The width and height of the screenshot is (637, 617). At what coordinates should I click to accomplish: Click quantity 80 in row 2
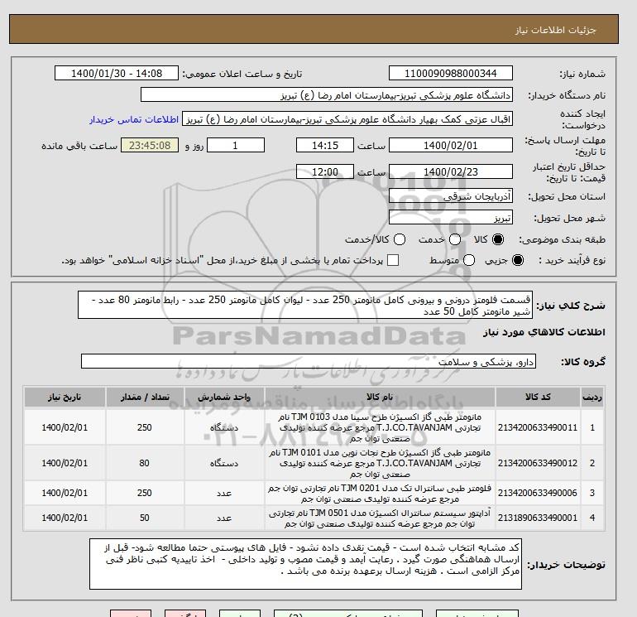[x=144, y=463]
